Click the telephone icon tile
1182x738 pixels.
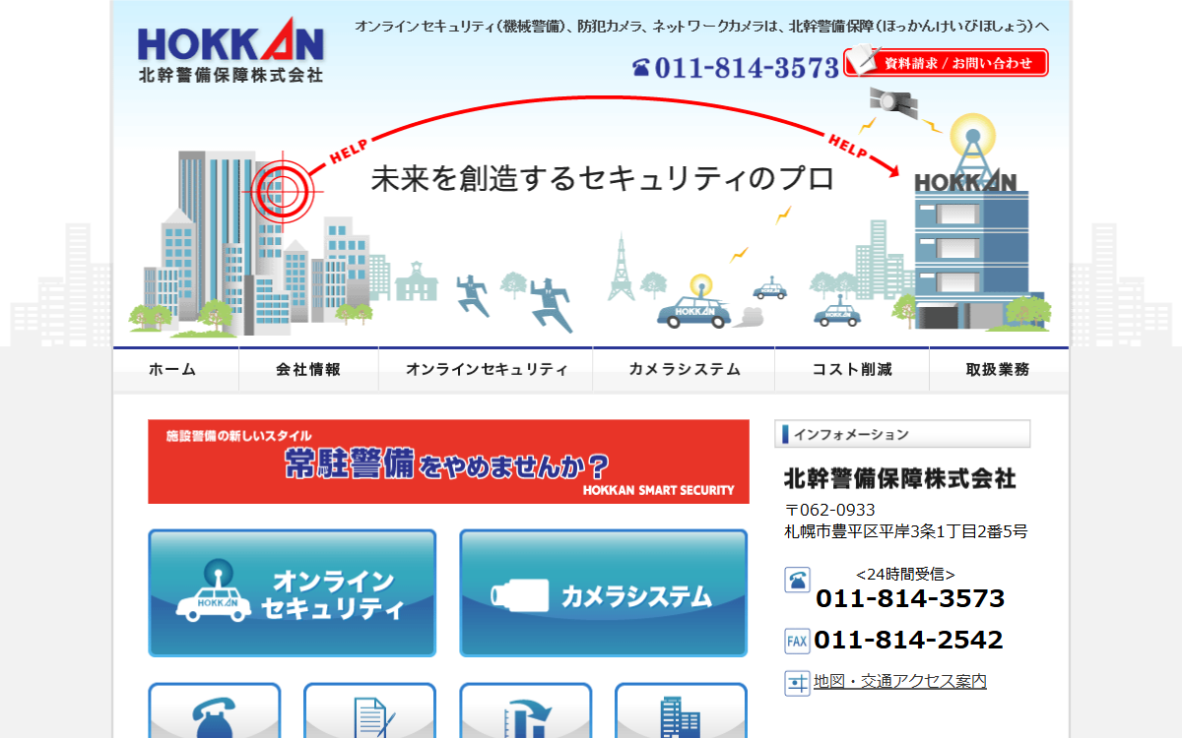click(215, 710)
